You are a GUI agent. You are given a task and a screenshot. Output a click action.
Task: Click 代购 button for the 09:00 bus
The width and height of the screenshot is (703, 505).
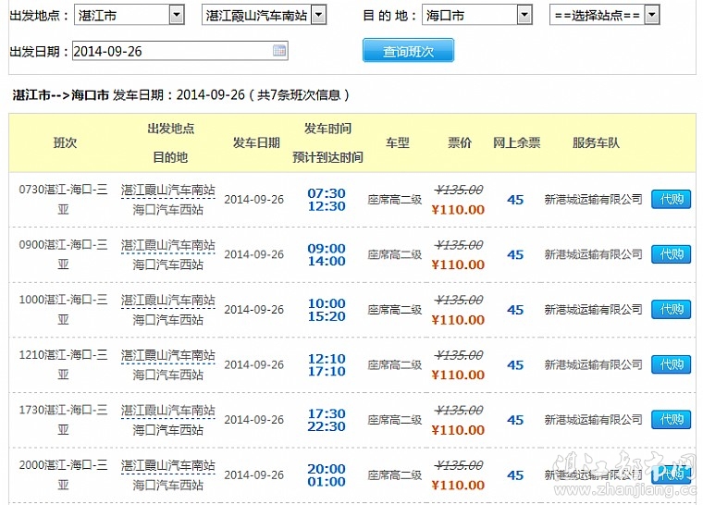[x=671, y=254]
